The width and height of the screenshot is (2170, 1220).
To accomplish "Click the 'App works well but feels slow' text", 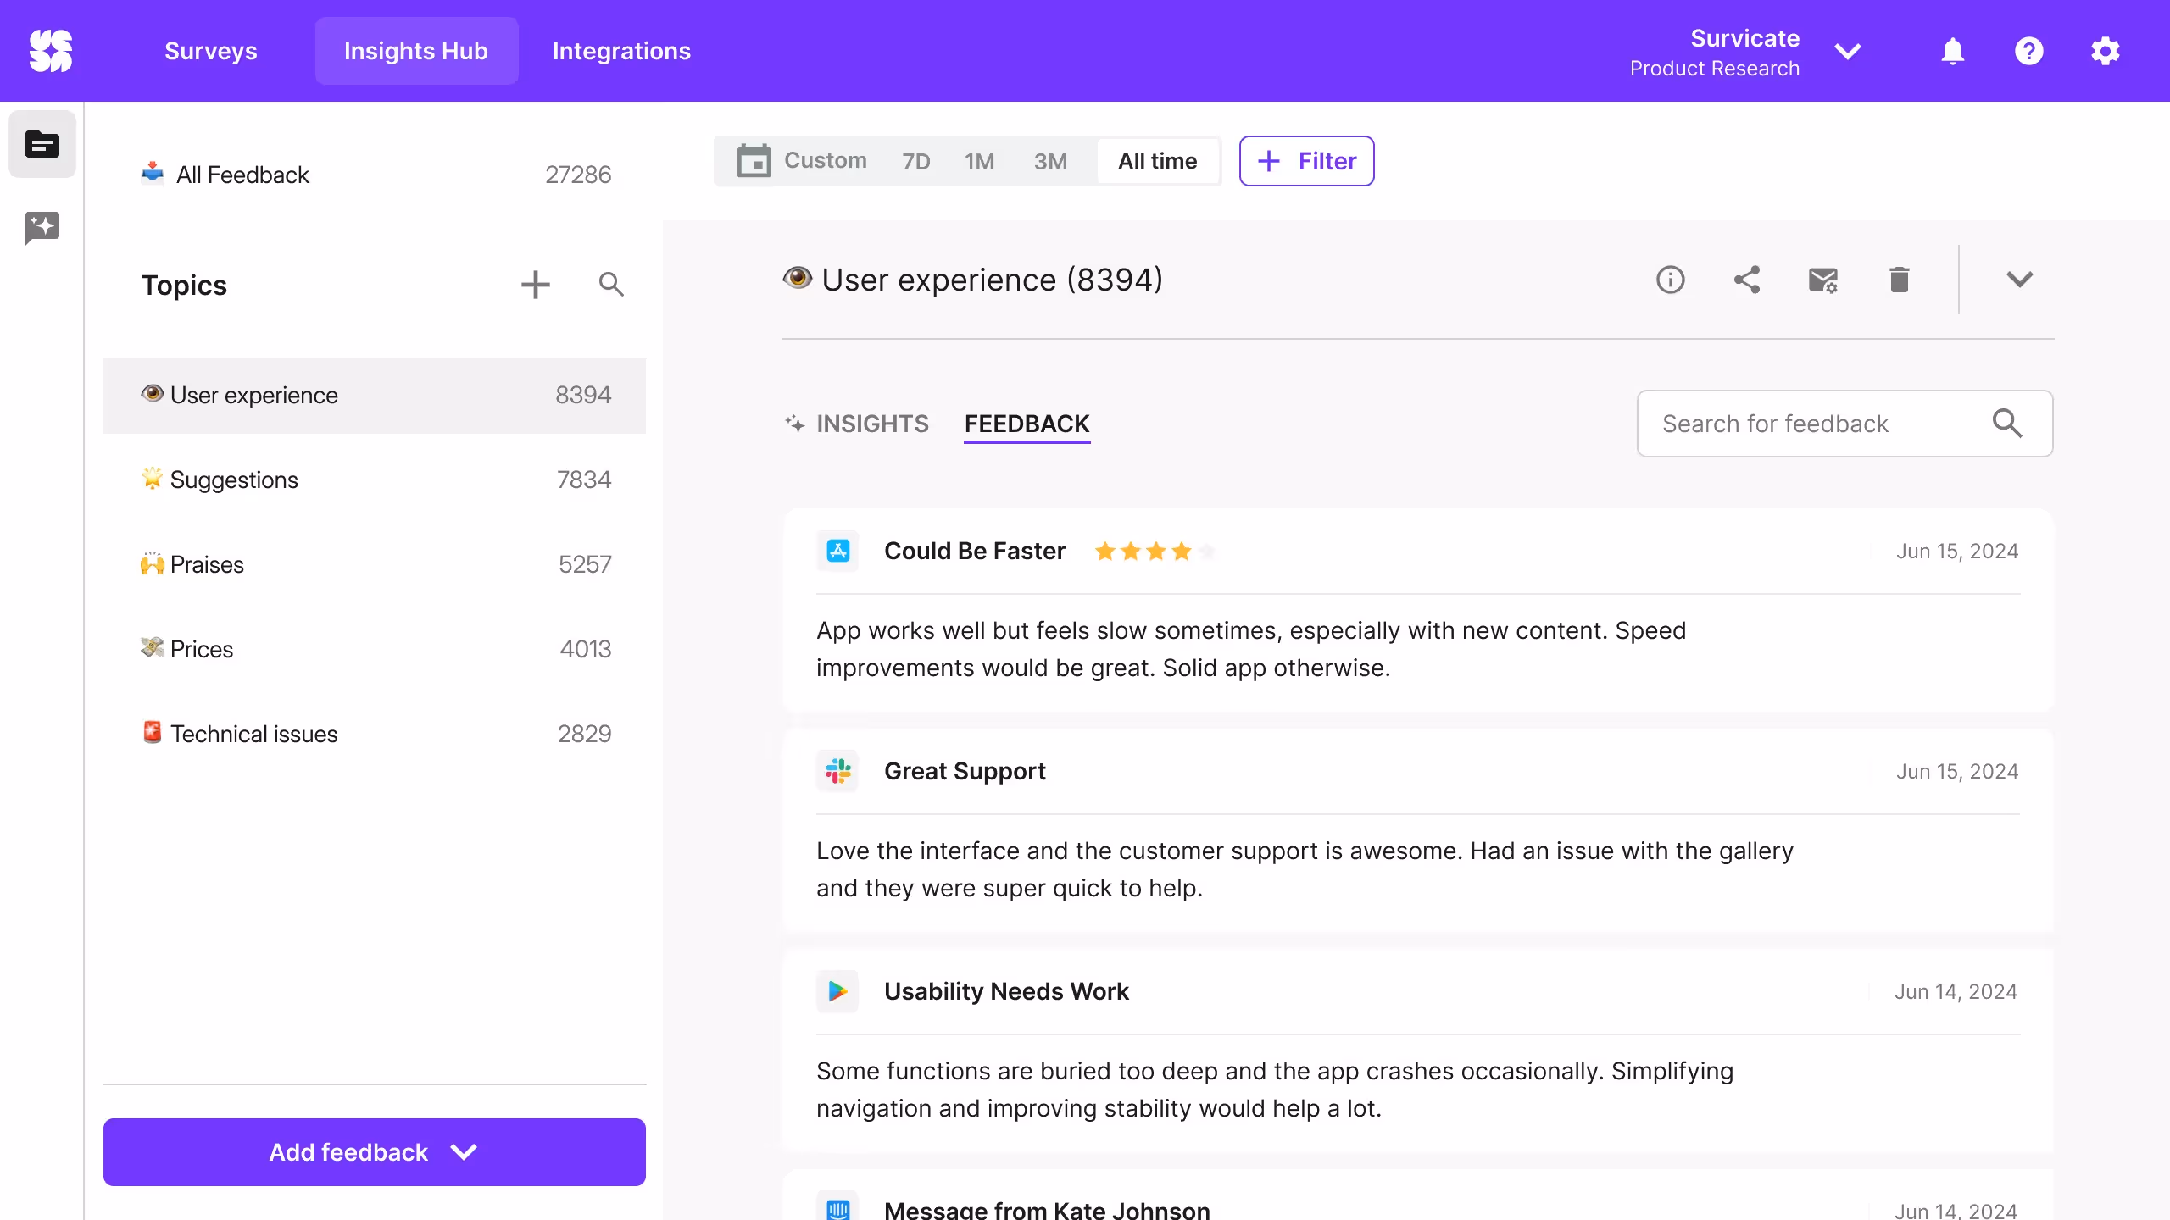I will (1251, 649).
